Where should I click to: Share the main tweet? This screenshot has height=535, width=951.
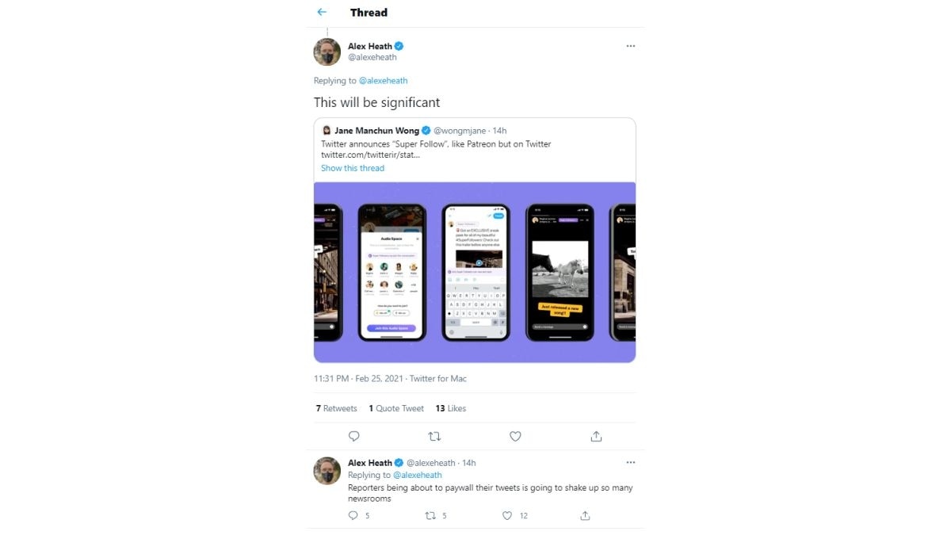pyautogui.click(x=596, y=436)
